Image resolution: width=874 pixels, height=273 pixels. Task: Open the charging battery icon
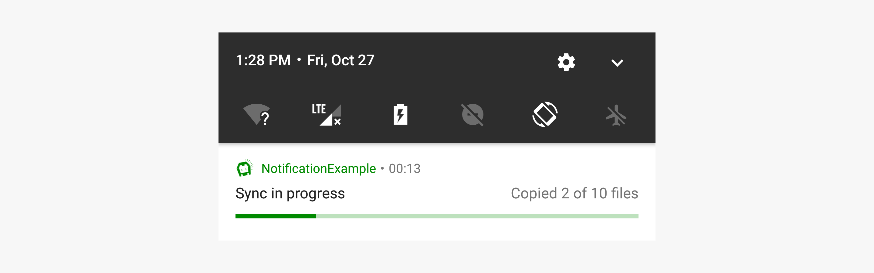[400, 115]
